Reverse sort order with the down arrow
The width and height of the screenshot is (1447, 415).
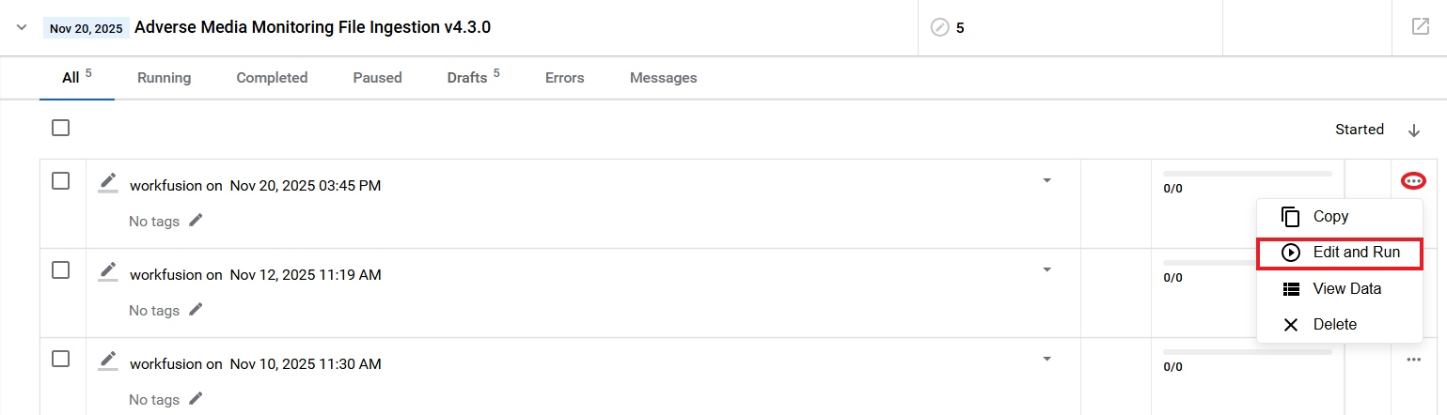pyautogui.click(x=1413, y=131)
